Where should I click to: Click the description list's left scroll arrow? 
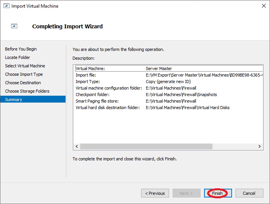click(77, 146)
